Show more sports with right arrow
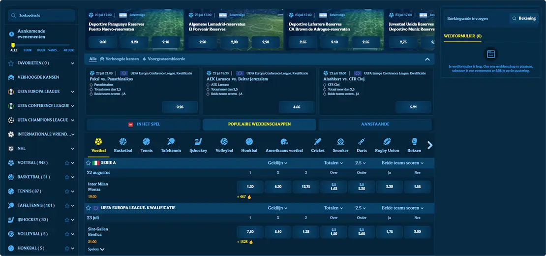The height and width of the screenshot is (256, 546). [x=430, y=145]
